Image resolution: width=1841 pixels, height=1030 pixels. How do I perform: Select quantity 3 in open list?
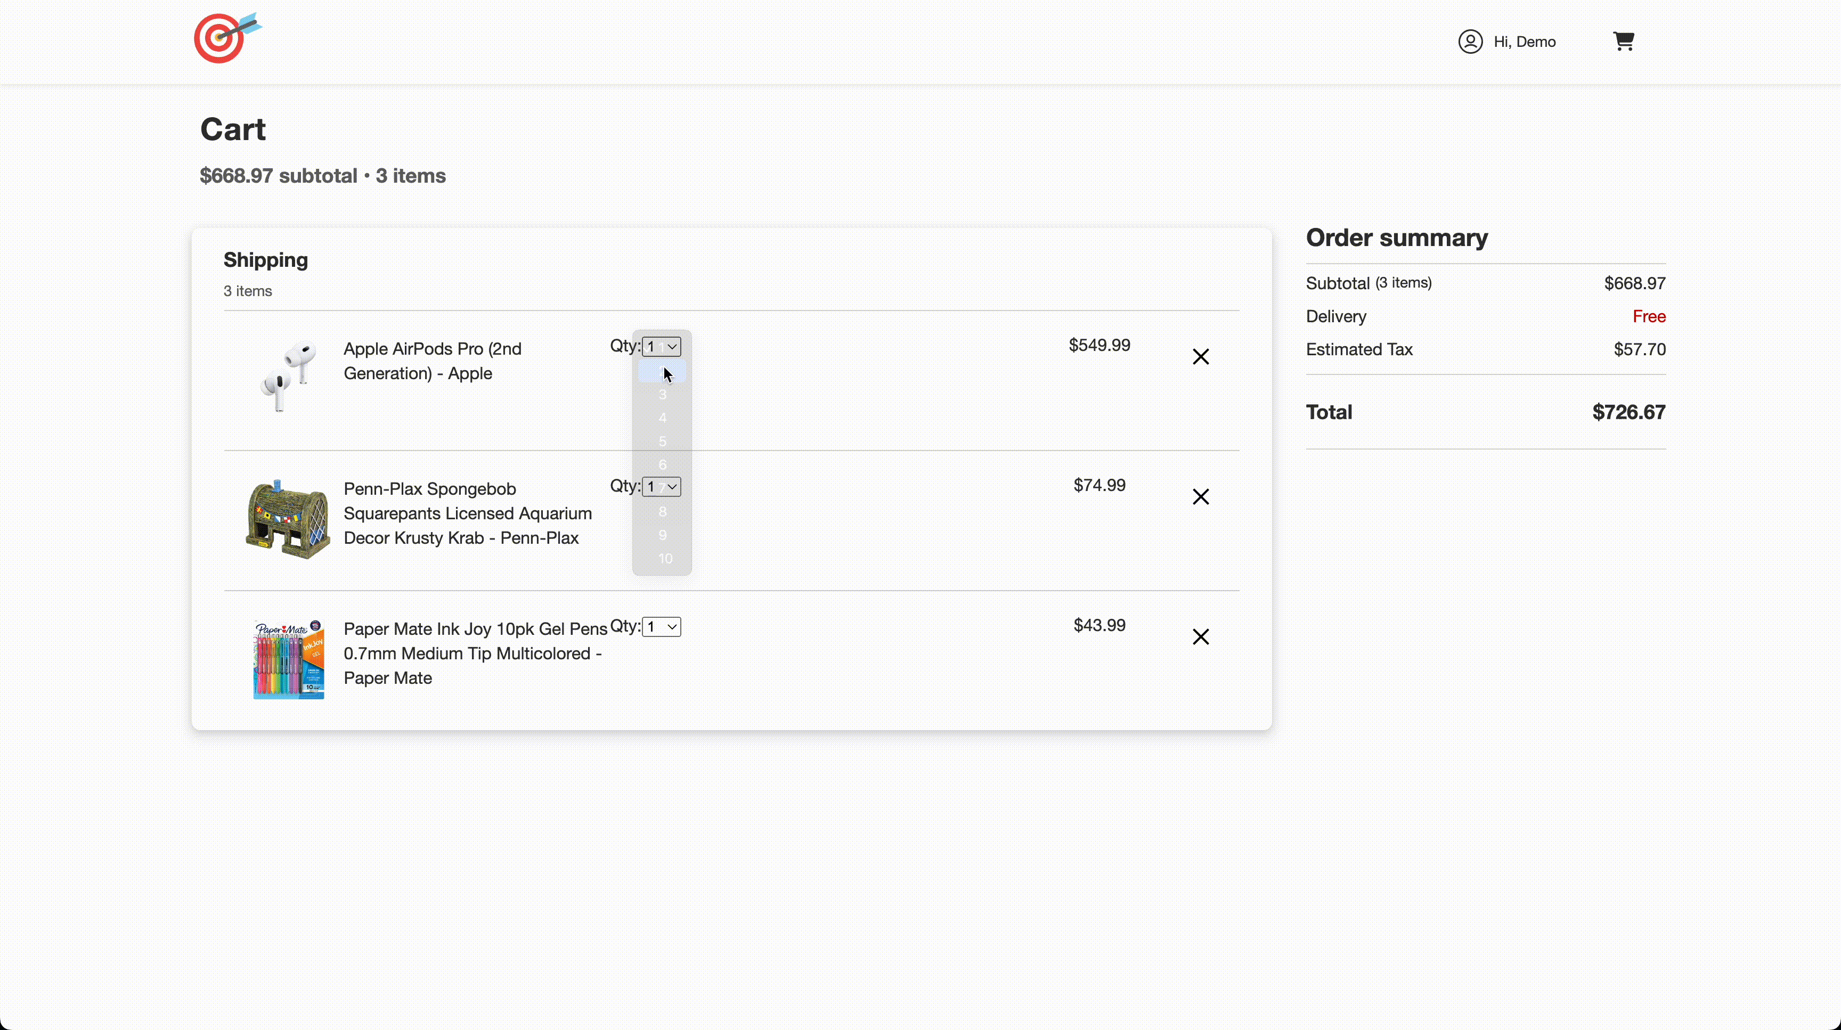(662, 394)
